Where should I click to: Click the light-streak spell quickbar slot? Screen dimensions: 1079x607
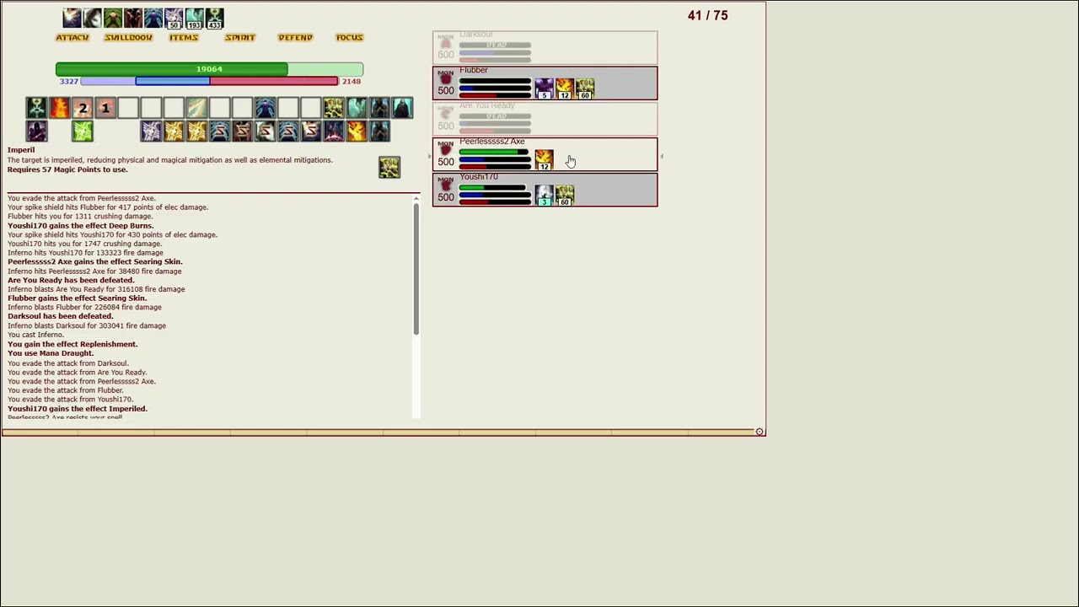tap(196, 108)
